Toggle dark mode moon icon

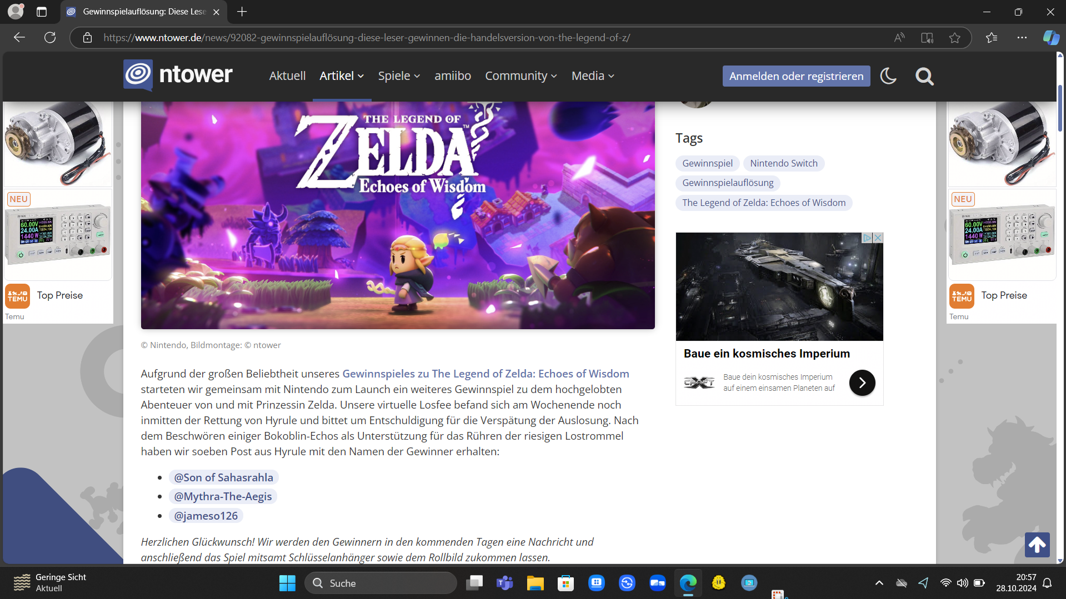tap(888, 76)
